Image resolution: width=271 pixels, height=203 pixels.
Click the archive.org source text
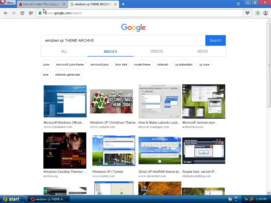click(x=51, y=176)
